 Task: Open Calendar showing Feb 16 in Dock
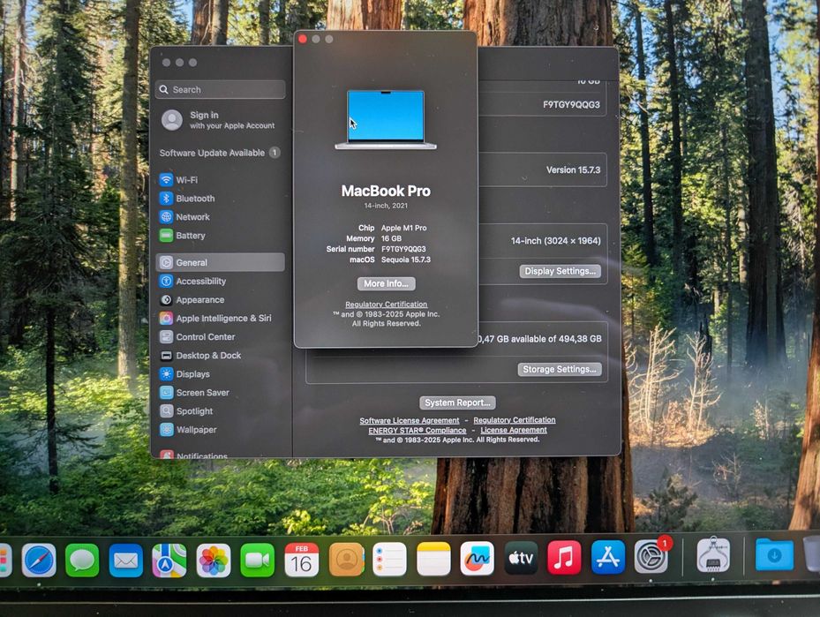point(302,560)
